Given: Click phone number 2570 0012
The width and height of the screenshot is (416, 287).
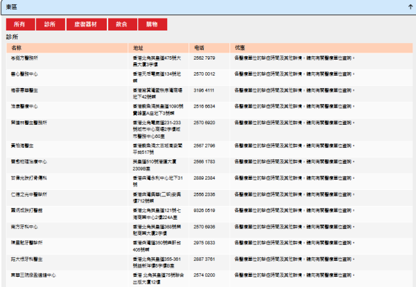Looking at the screenshot, I should [x=205, y=73].
